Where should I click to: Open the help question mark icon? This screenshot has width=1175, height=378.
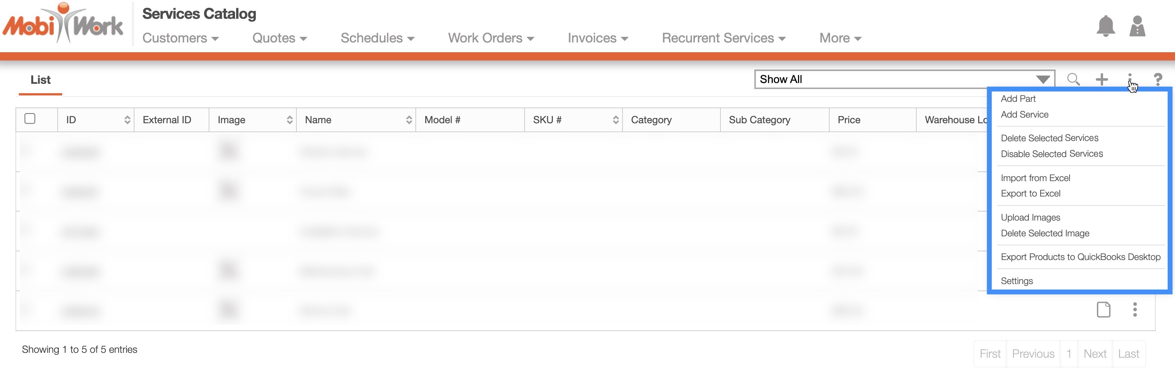click(1157, 79)
